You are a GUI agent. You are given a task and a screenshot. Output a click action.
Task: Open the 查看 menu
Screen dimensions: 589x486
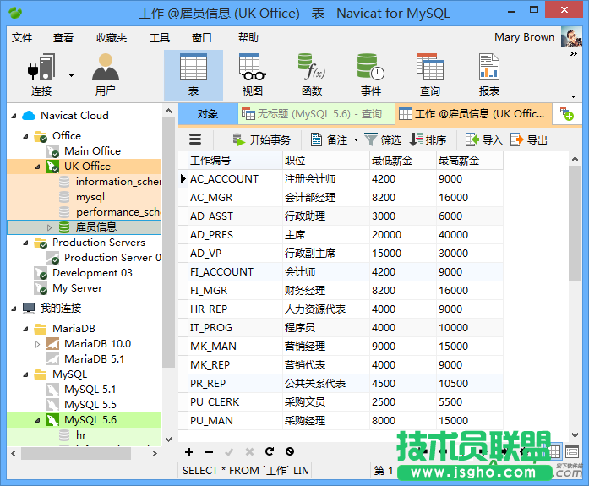tap(63, 37)
